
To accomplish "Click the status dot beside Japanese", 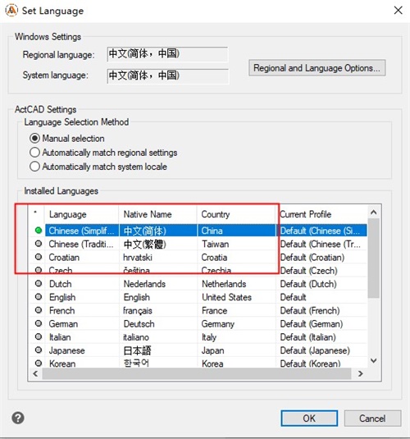I will click(39, 350).
